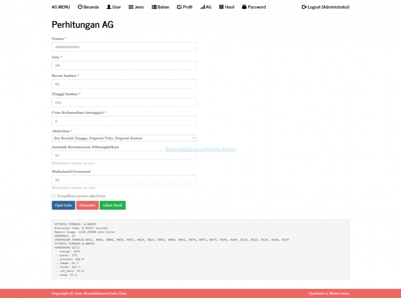Click the Beranda clock icon
This screenshot has height=298, width=401.
[80, 7]
